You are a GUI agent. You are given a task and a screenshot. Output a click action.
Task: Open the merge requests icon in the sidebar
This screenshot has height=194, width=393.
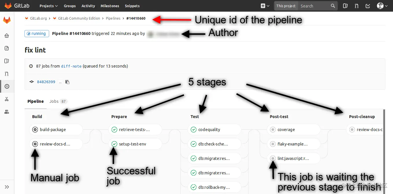[x=7, y=74]
